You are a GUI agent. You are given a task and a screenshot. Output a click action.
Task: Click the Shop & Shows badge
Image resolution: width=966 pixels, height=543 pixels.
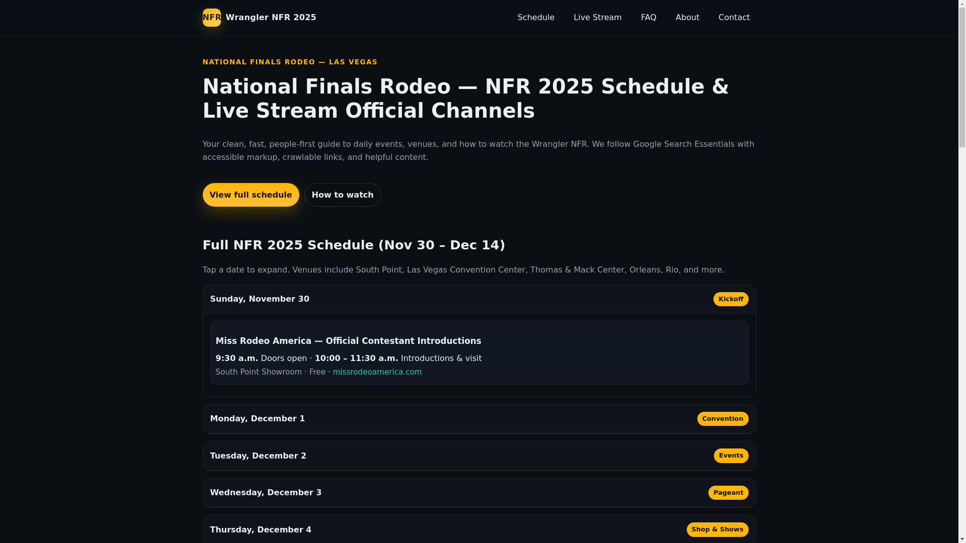coord(717,529)
